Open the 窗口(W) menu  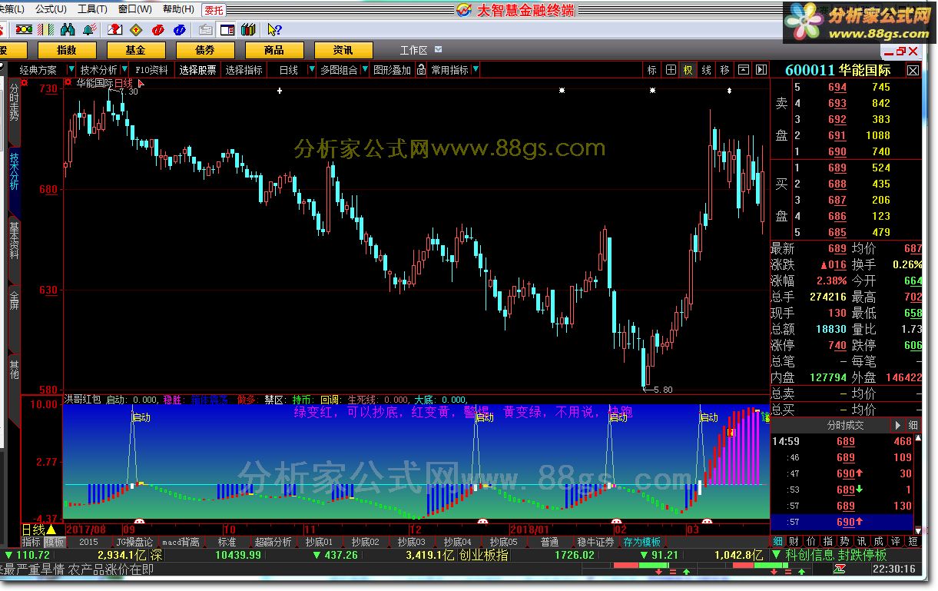point(135,9)
